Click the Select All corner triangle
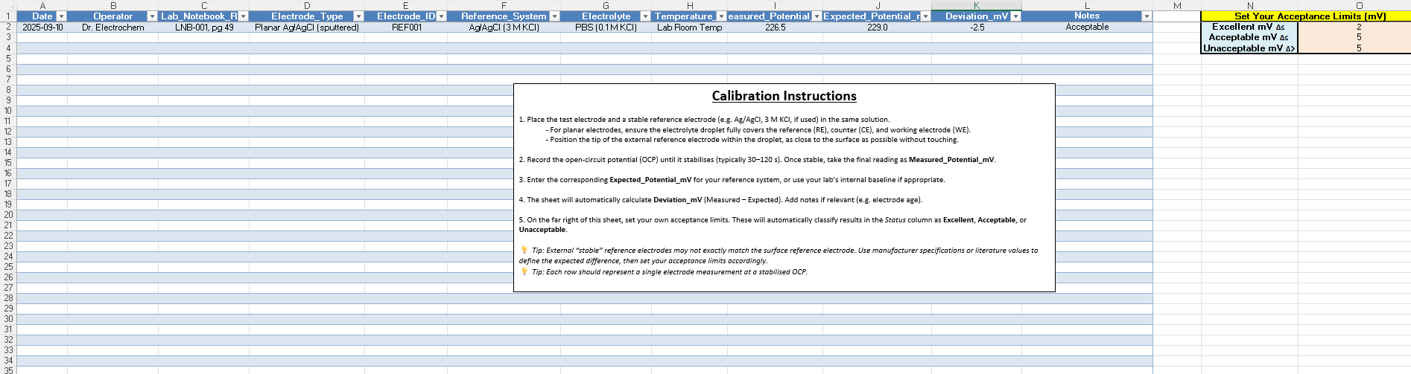Image resolution: width=1411 pixels, height=374 pixels. (x=8, y=5)
